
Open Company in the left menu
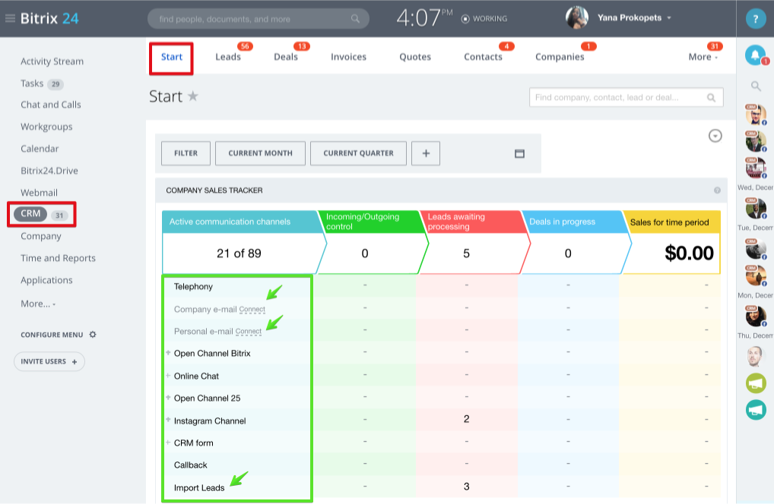pyautogui.click(x=41, y=237)
